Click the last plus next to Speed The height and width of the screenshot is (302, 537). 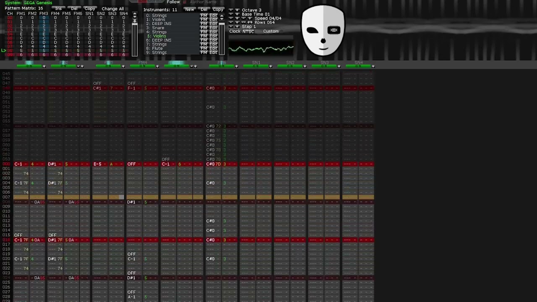click(250, 18)
